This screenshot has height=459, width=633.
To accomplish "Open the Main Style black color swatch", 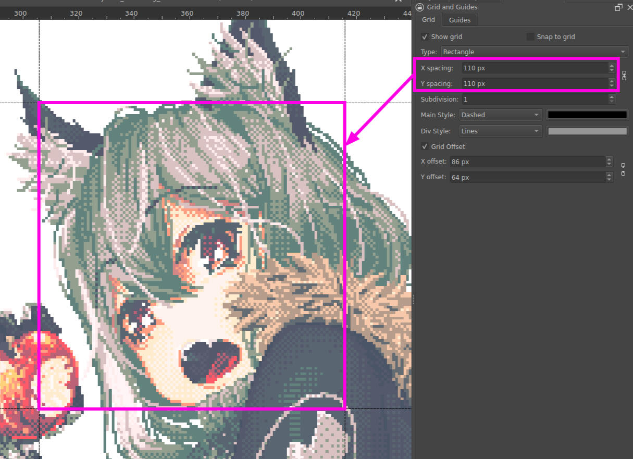I will pos(587,115).
